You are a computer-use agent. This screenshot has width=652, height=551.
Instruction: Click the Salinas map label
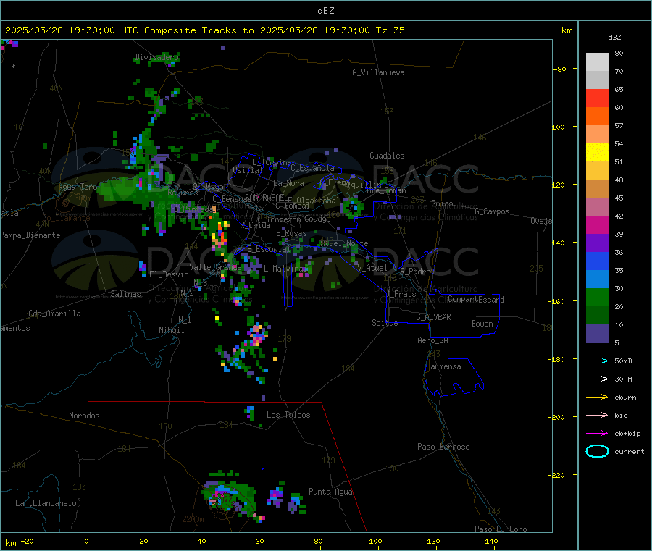point(125,294)
